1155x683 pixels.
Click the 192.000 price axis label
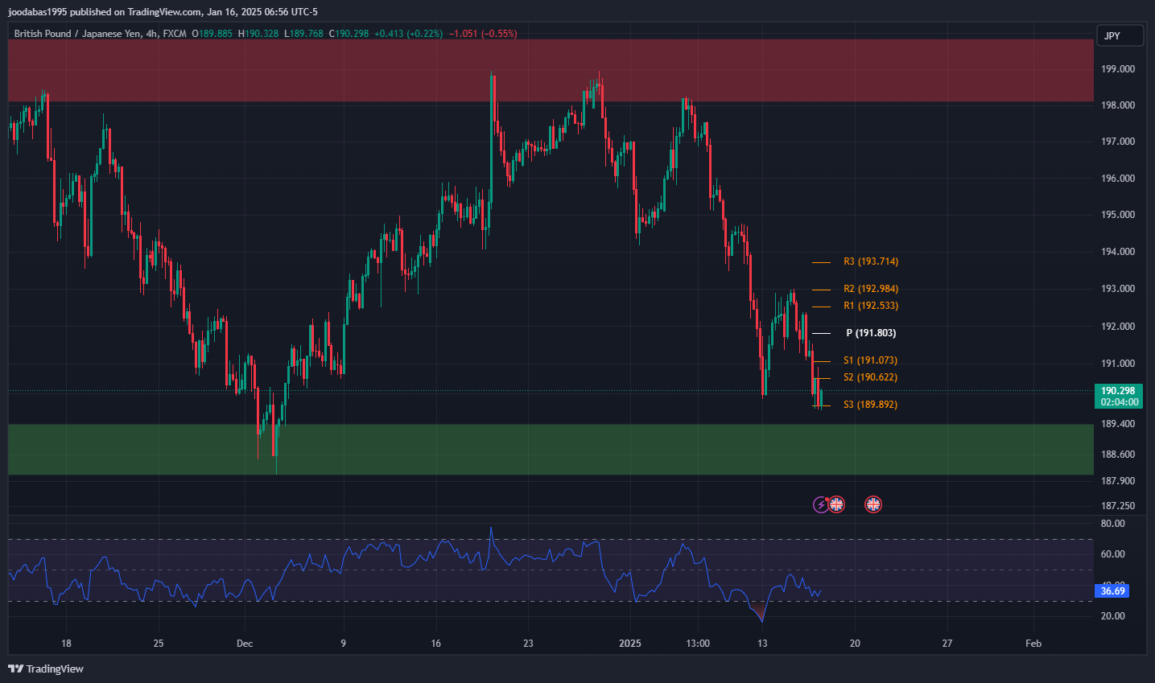point(1118,327)
